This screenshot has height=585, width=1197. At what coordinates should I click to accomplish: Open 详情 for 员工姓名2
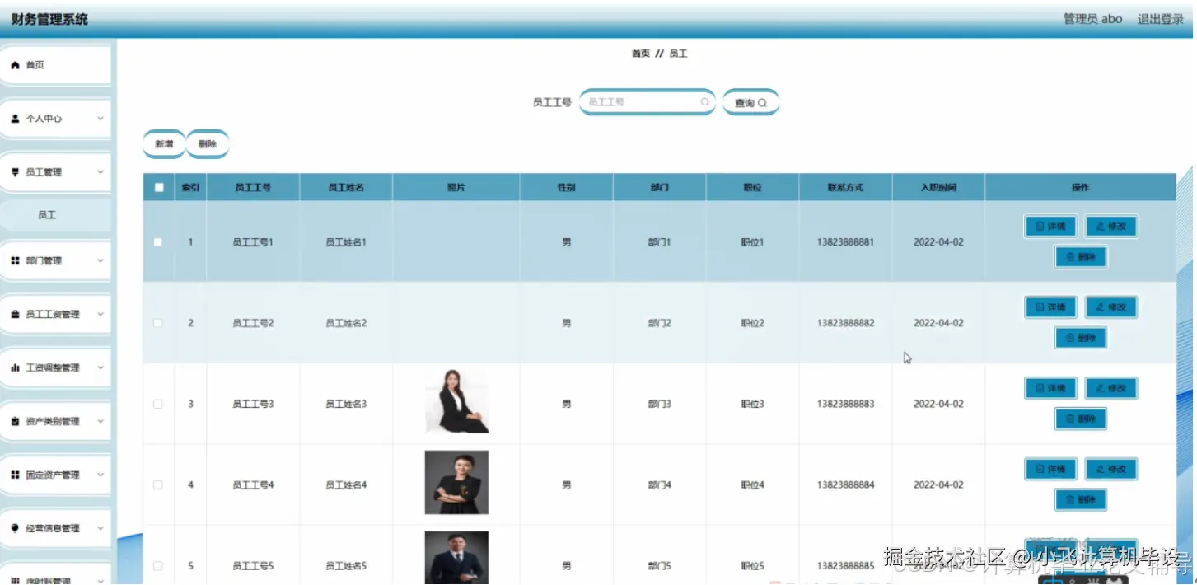point(1050,307)
